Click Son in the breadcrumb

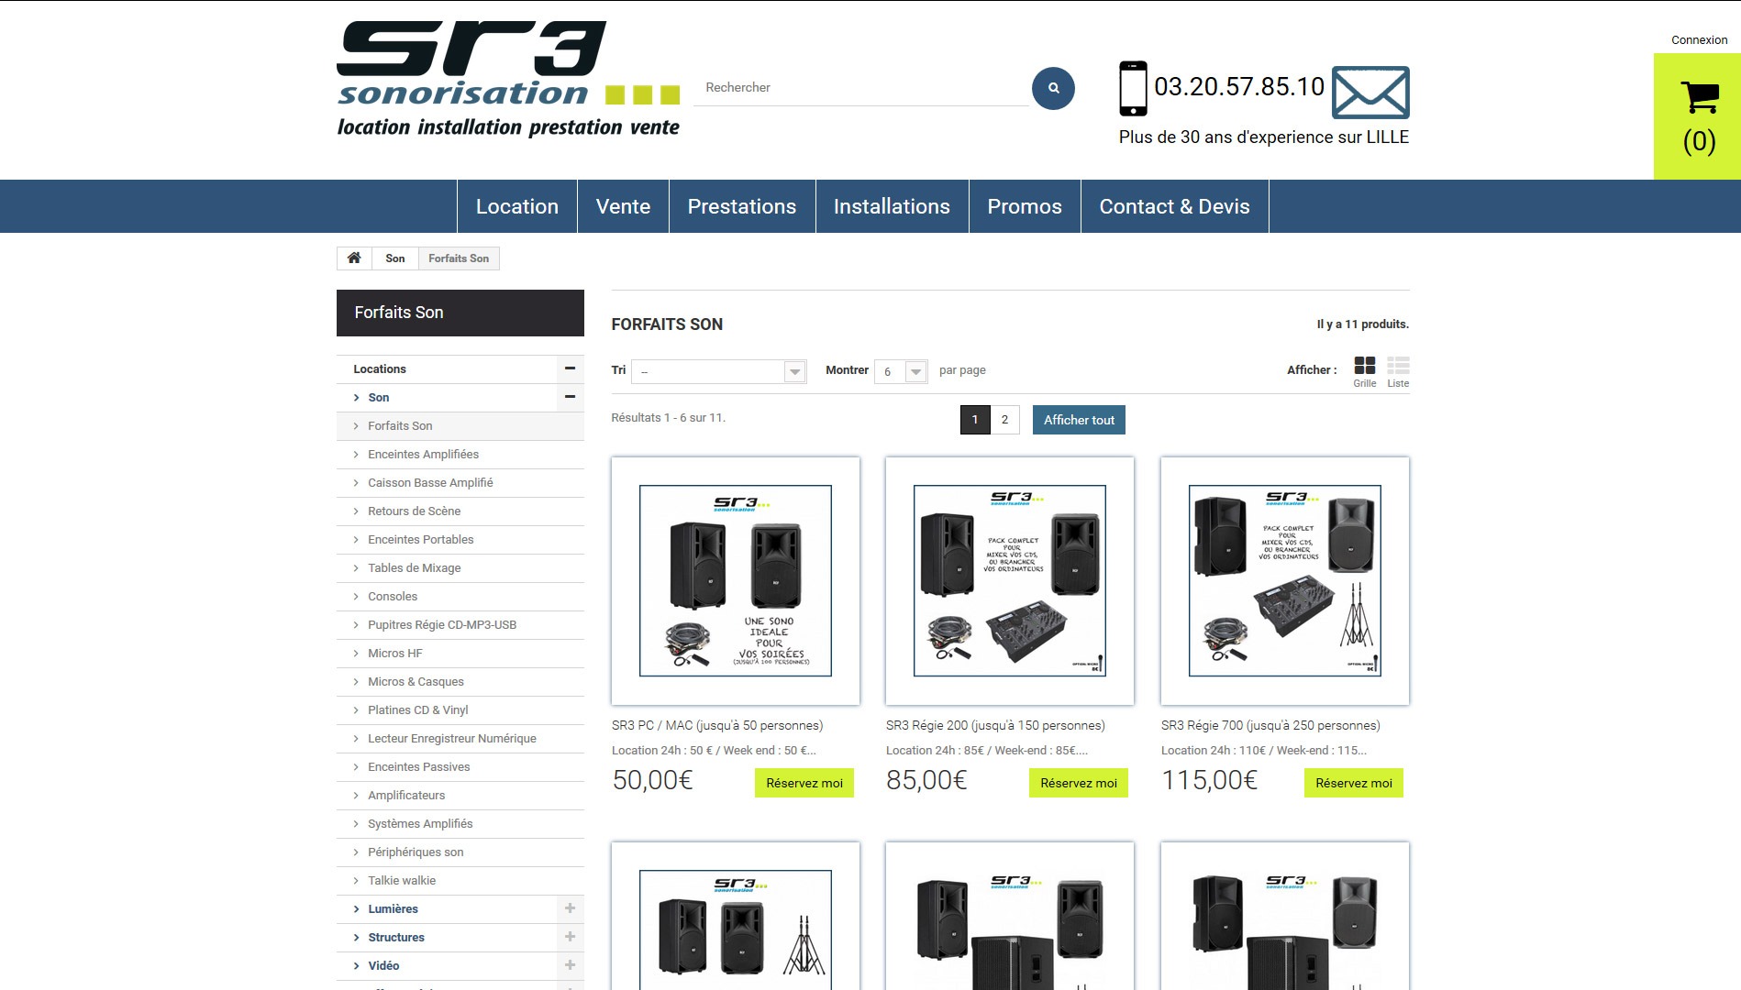(395, 258)
